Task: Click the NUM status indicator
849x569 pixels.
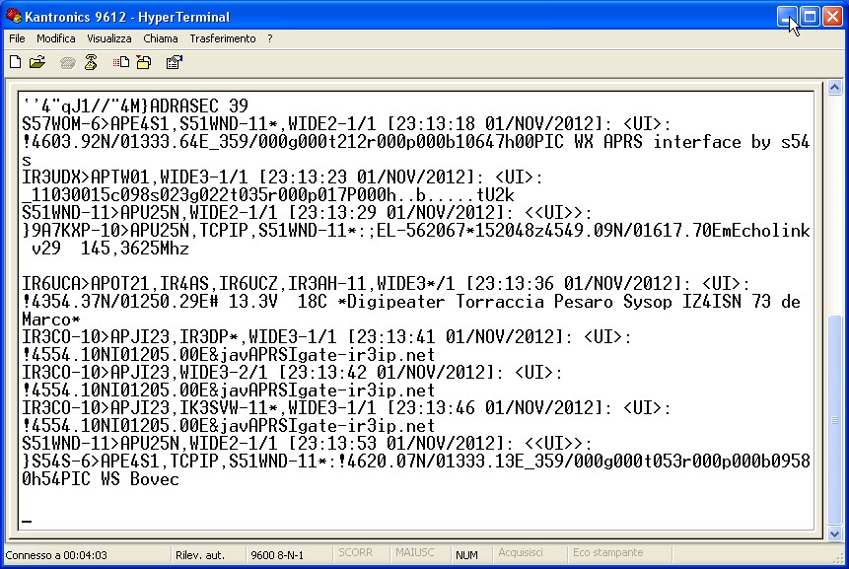Action: pyautogui.click(x=466, y=555)
